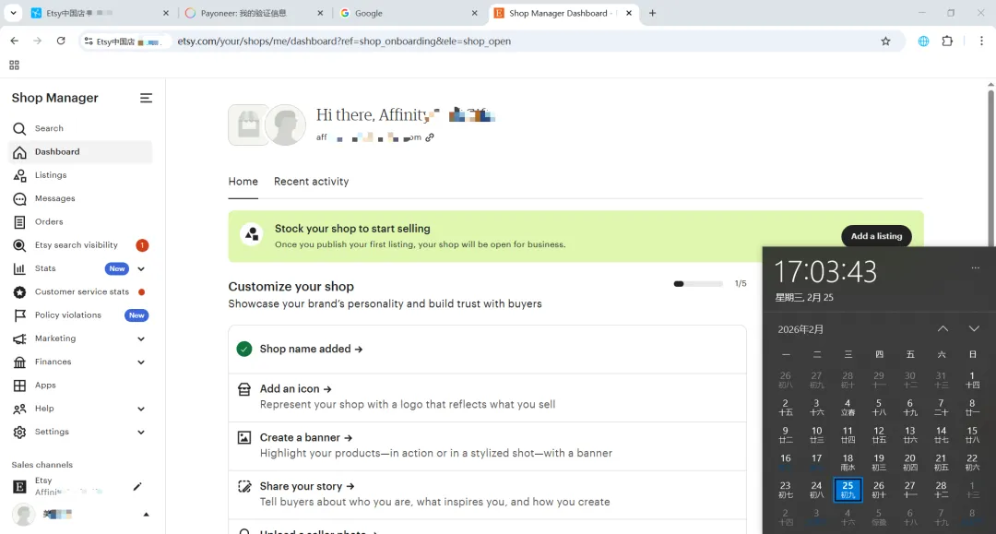This screenshot has height=534, width=996.
Task: Open Etsy search visibility icon
Action: [19, 245]
